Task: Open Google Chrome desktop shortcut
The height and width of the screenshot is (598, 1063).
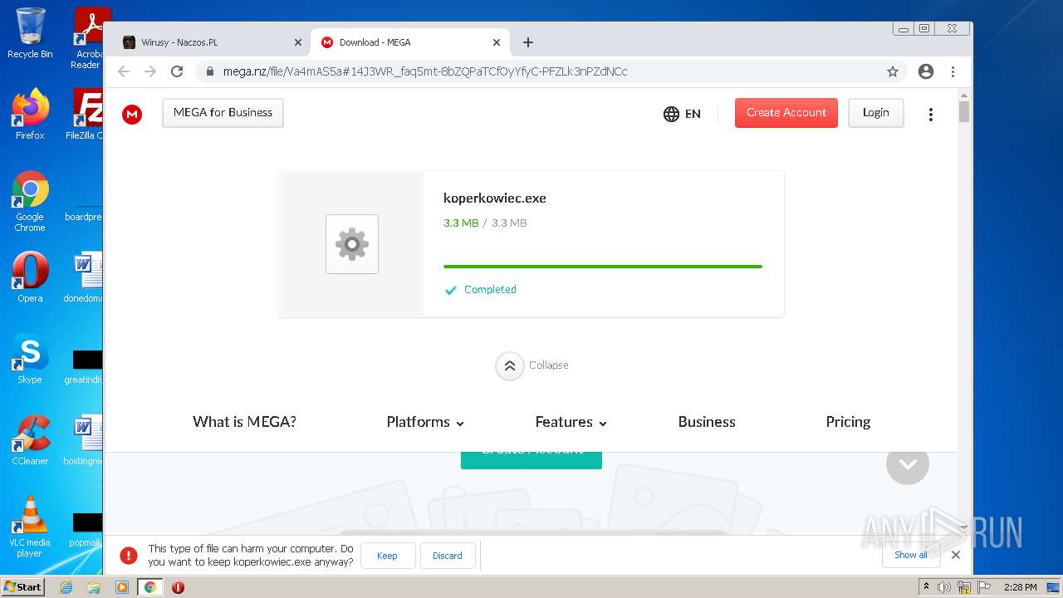Action: (x=30, y=201)
